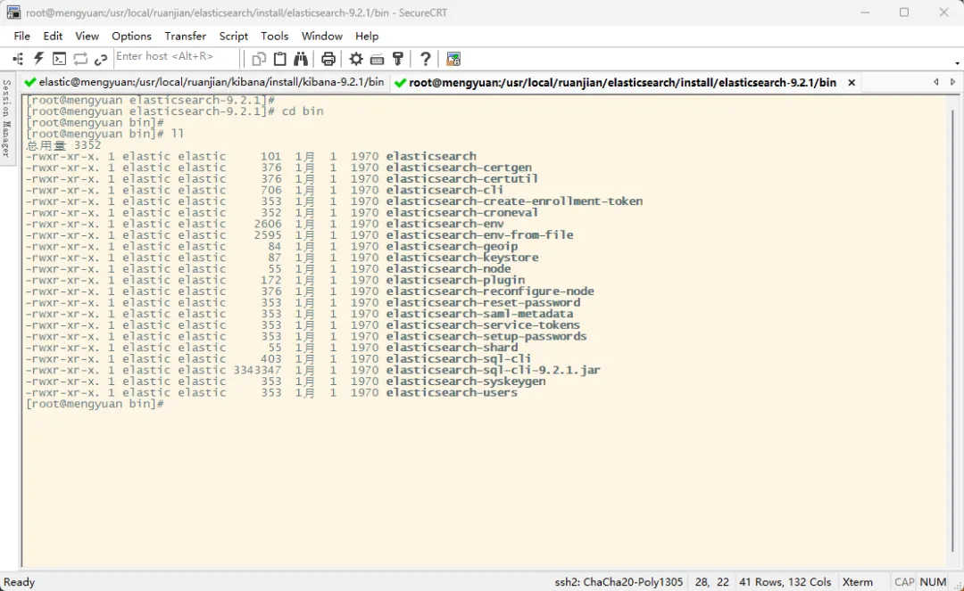This screenshot has height=591, width=964.
Task: Close the root@mengyuan elasticsearch tab
Action: (852, 82)
